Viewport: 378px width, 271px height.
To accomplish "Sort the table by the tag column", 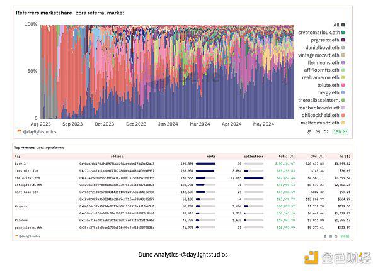I will [18, 157].
